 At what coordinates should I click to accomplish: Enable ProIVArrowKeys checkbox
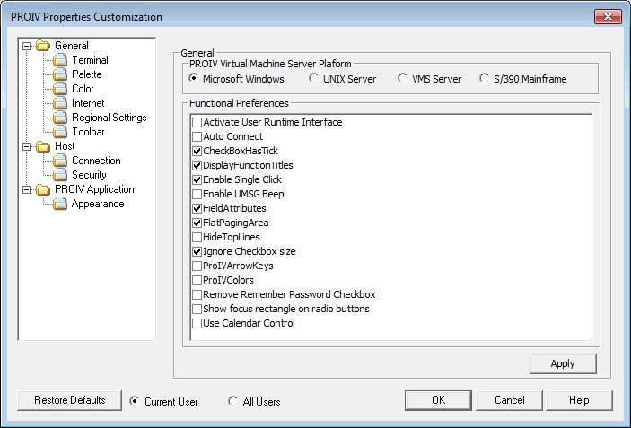[x=197, y=266]
